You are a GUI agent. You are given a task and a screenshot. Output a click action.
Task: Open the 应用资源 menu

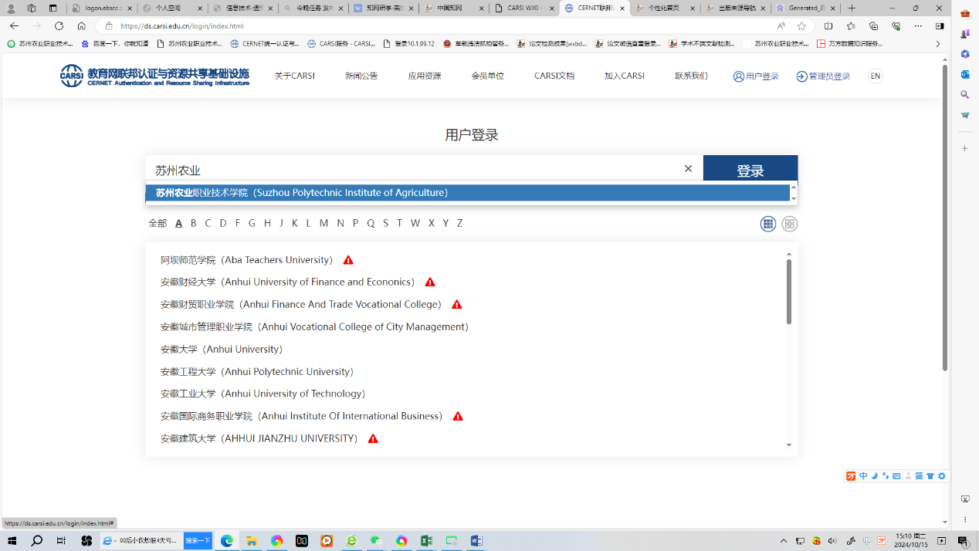[x=425, y=76]
